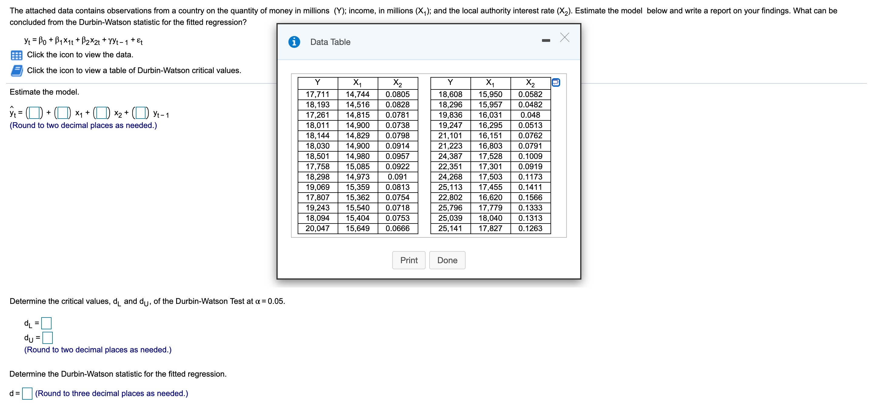The width and height of the screenshot is (873, 410).
Task: Click the pop-out icon at the table's top-right corner
Action: click(556, 82)
